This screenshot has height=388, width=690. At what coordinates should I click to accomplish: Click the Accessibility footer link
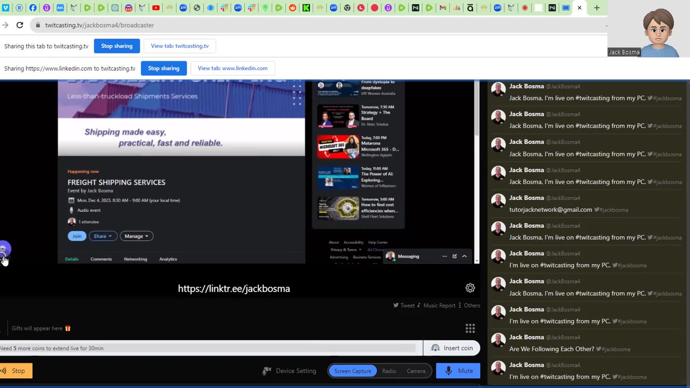click(x=354, y=242)
